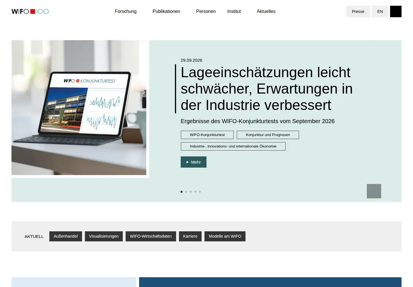Open WIFO-Wirtschaftsdaten topic
Viewport: 413px width, 287px height.
(151, 236)
